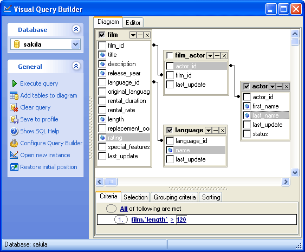Uncheck the release_year field checkbox
The width and height of the screenshot is (305, 252).
click(x=102, y=73)
